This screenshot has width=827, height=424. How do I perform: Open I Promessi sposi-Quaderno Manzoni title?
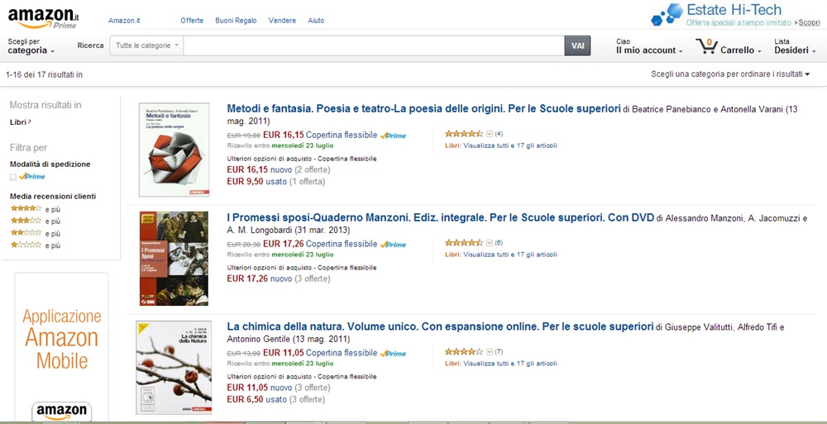pyautogui.click(x=441, y=217)
